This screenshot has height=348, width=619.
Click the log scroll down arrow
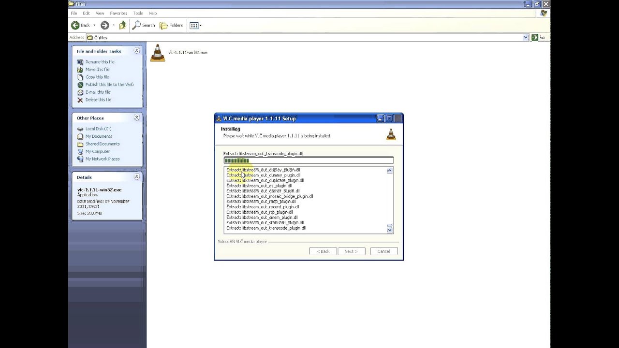coord(390,230)
